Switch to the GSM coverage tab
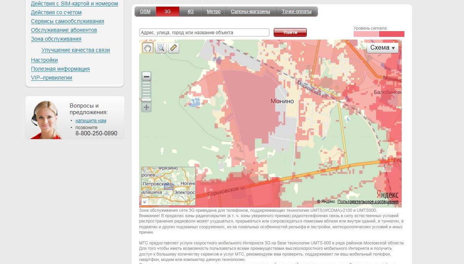 coord(145,12)
